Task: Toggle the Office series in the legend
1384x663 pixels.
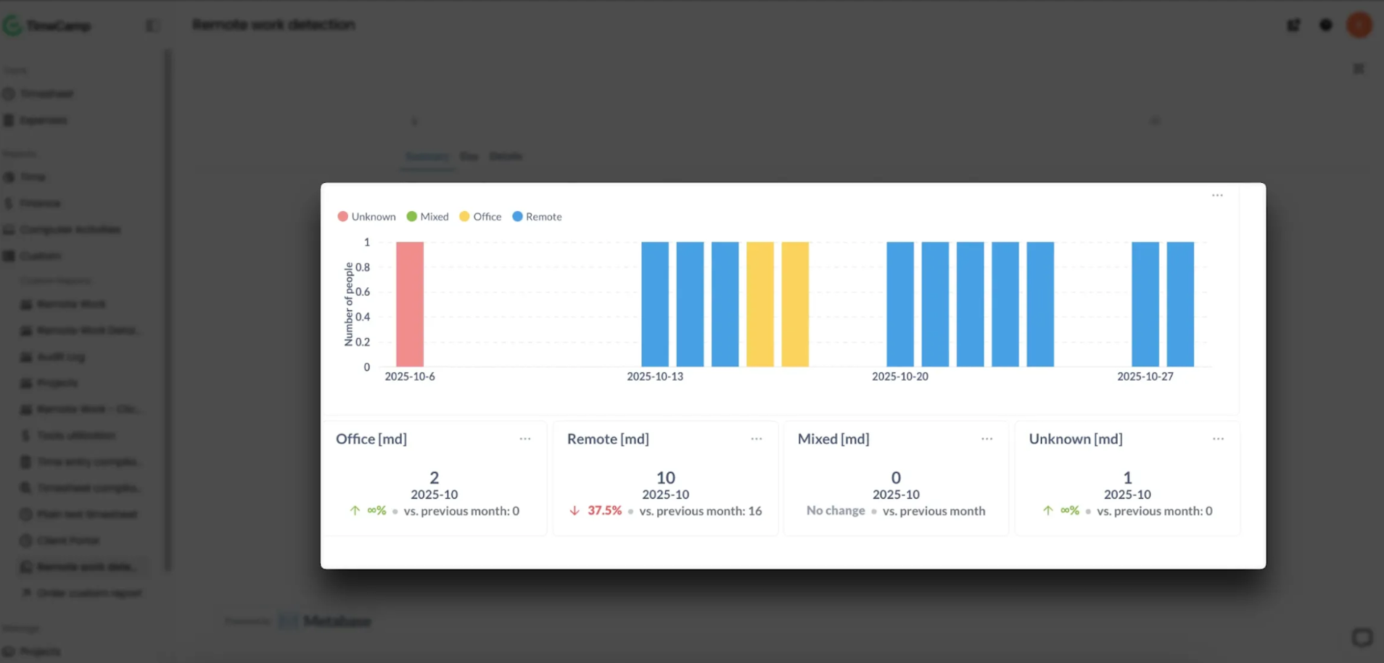Action: (480, 216)
